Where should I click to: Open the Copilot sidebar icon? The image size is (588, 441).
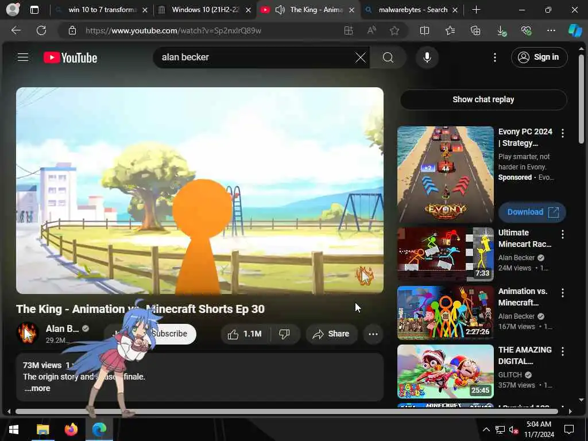point(574,30)
